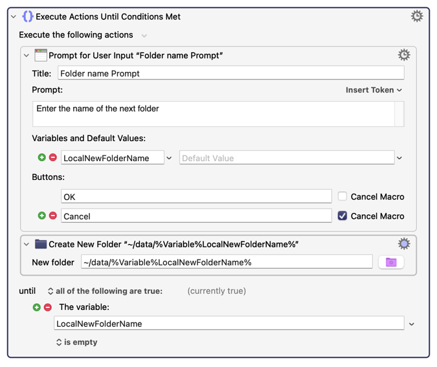
Task: Collapse the Prompt for User Input action
Action: point(27,56)
